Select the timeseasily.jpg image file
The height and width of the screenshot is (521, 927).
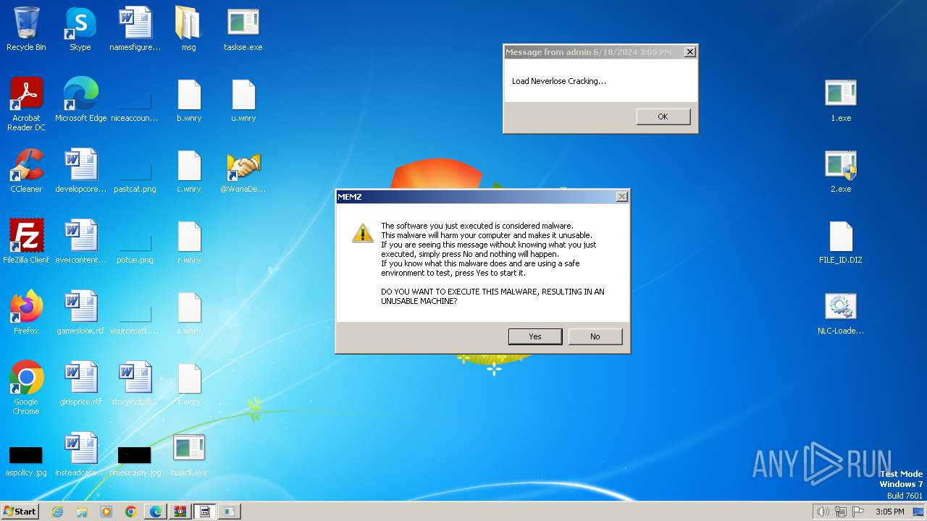[x=135, y=460]
